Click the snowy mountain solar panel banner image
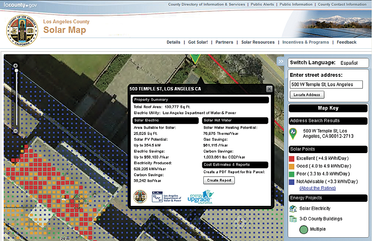 click(327, 24)
